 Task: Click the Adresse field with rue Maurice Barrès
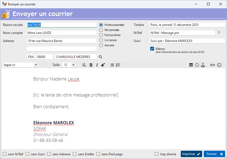coord(61,41)
